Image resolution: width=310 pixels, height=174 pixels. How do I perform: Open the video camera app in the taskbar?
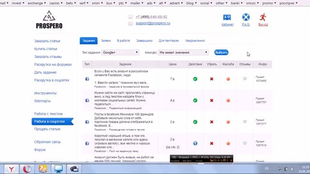pyautogui.click(x=74, y=169)
